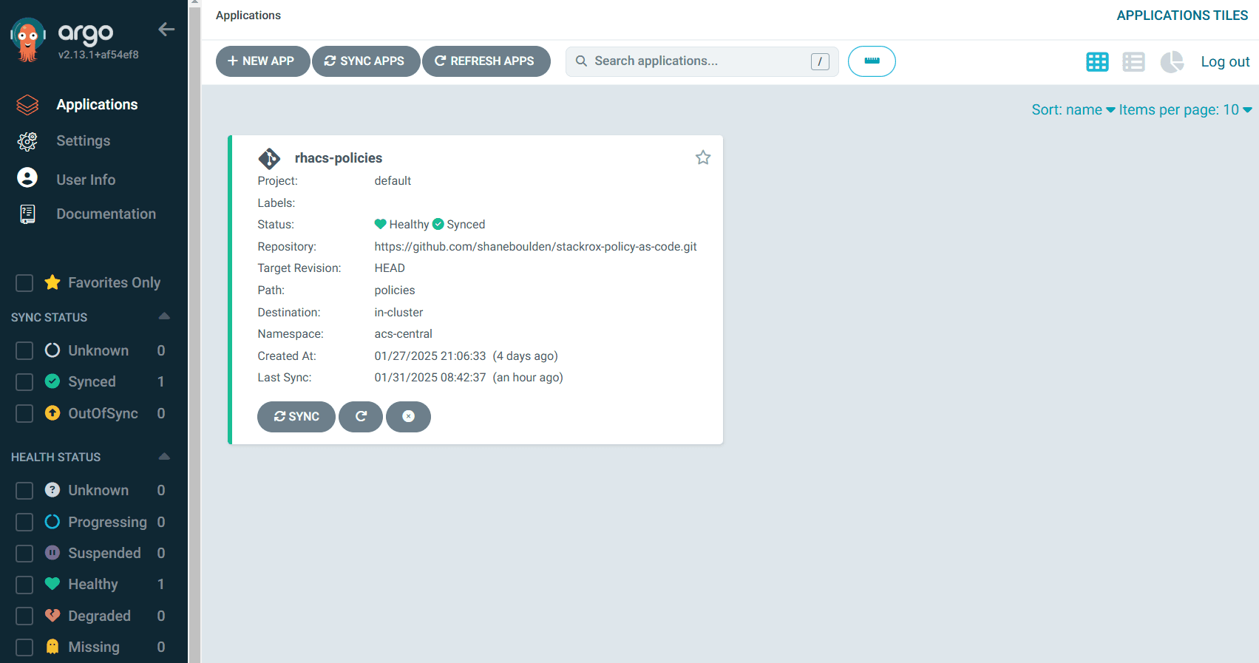Click the User Info avatar icon
1259x663 pixels.
coord(27,177)
